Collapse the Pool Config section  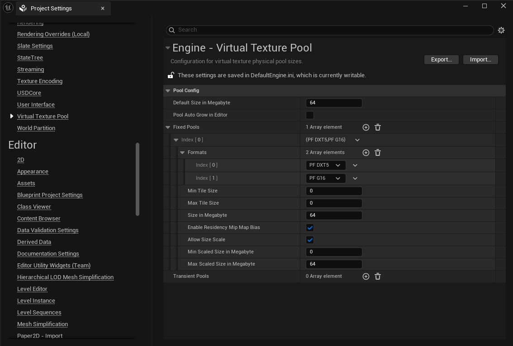pos(168,91)
